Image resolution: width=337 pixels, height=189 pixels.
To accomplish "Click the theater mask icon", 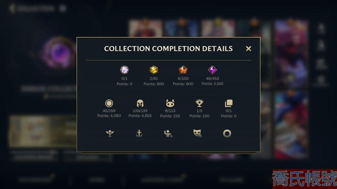I will tap(198, 133).
